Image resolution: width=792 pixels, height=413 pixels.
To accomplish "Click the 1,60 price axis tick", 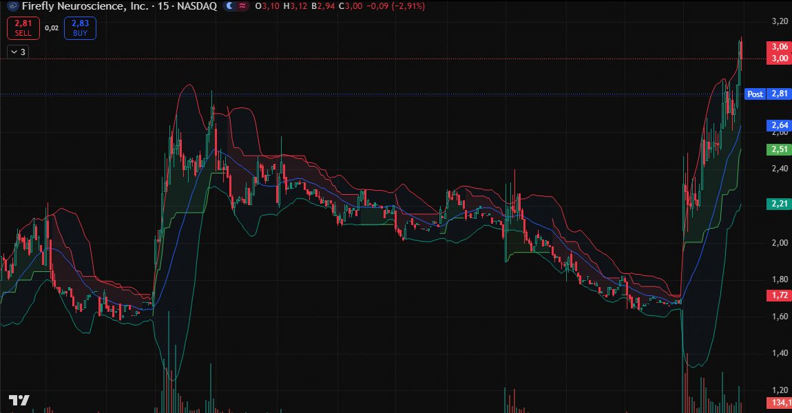I will click(x=780, y=317).
